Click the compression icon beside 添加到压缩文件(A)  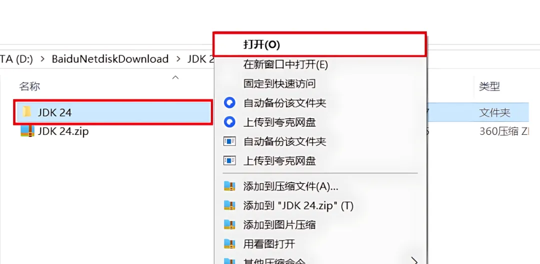click(229, 186)
